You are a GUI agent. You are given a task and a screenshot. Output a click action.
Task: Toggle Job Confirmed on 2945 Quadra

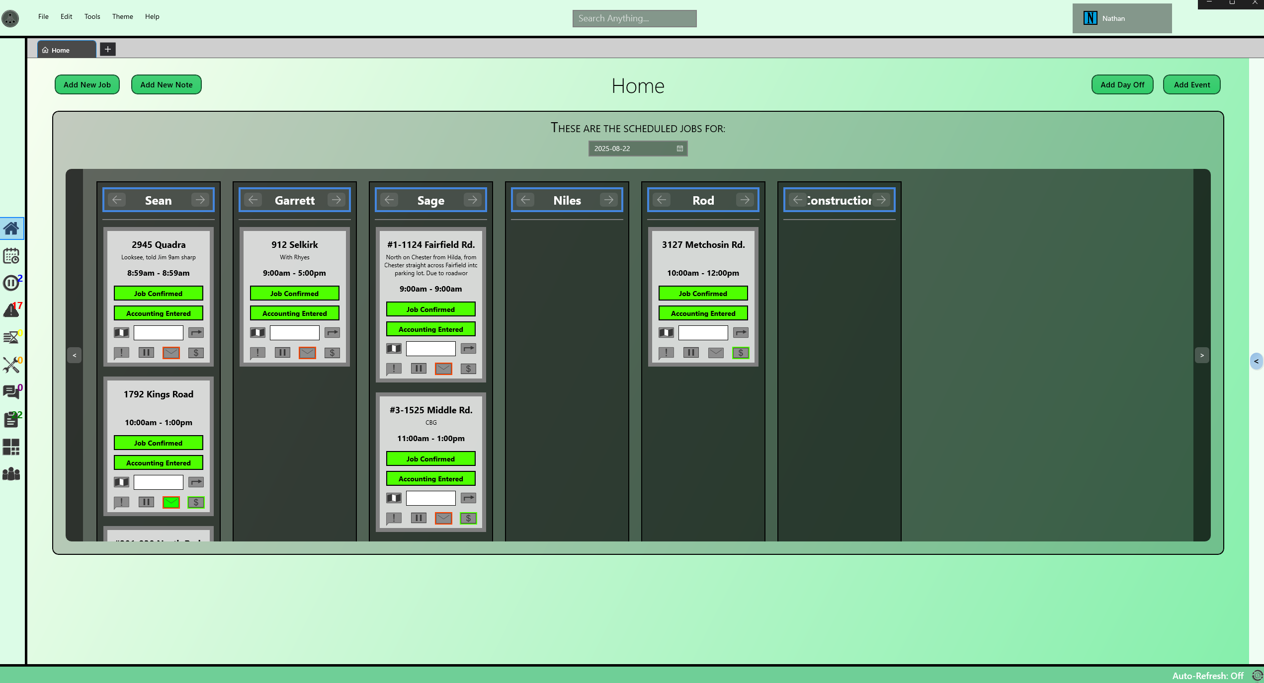(x=158, y=294)
